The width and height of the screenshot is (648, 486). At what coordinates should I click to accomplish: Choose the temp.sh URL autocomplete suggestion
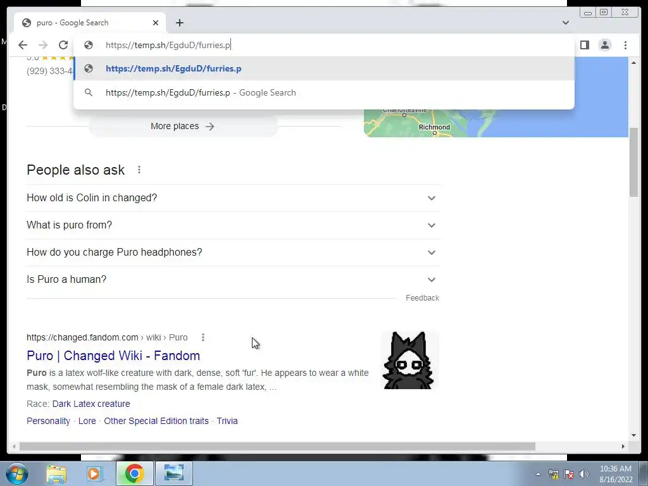pos(324,68)
